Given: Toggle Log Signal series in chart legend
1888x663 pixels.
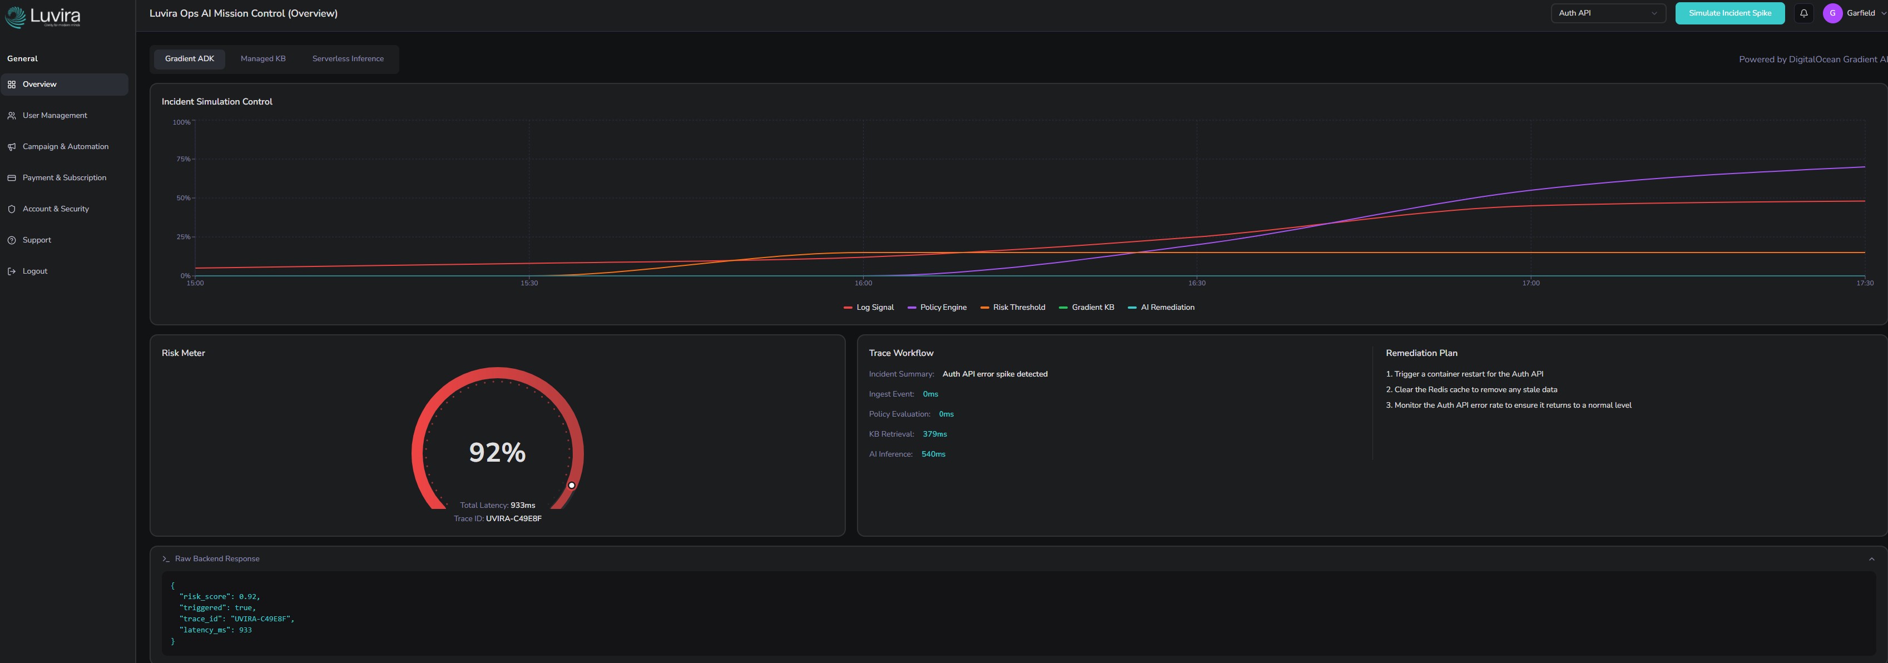Looking at the screenshot, I should [x=869, y=307].
